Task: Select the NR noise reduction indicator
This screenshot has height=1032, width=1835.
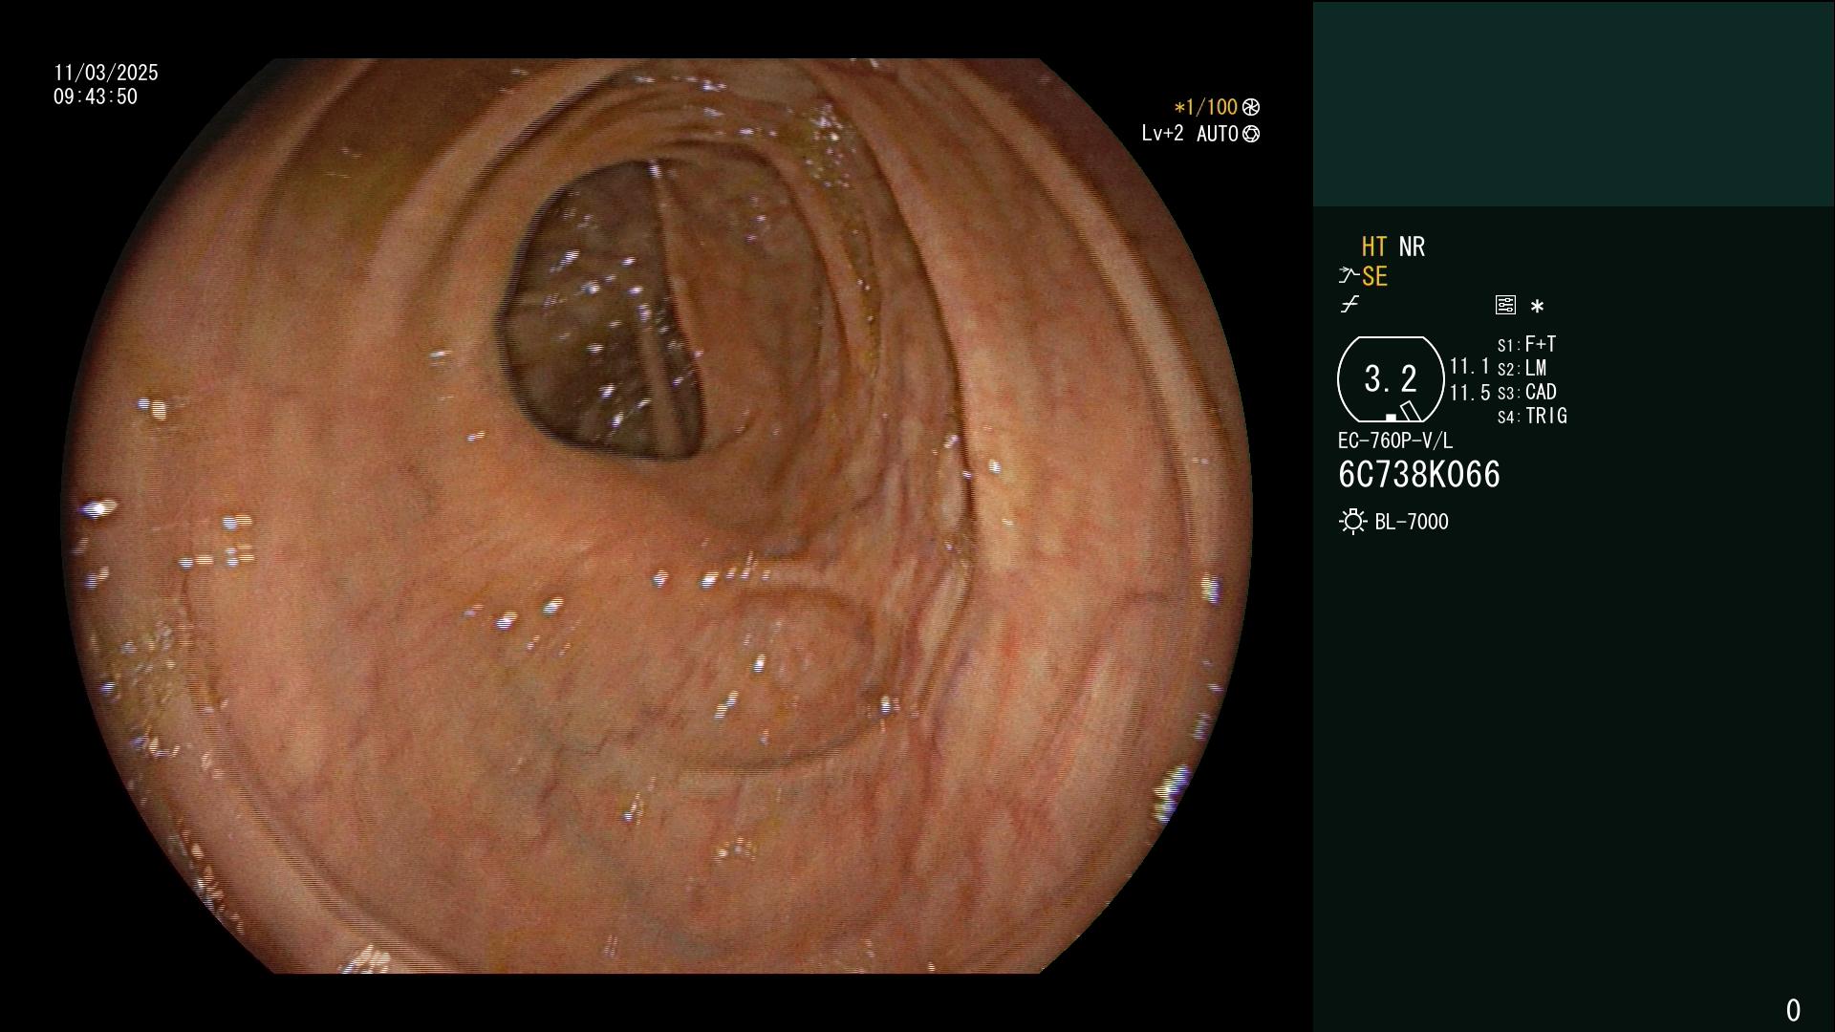Action: [1412, 247]
